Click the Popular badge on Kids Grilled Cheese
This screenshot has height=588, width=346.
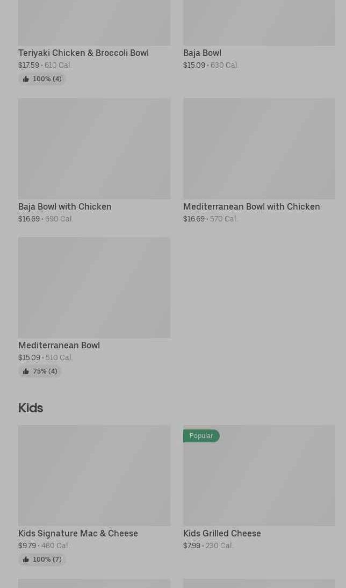201,436
